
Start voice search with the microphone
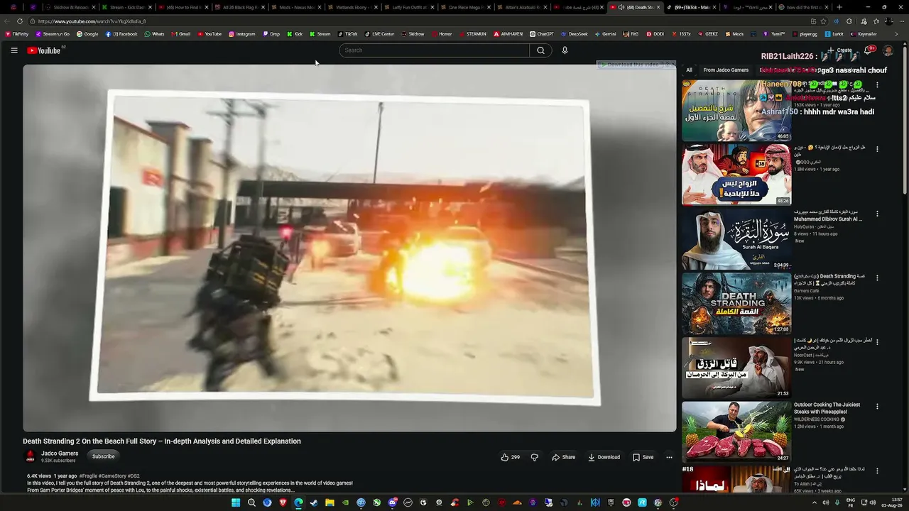pyautogui.click(x=565, y=50)
